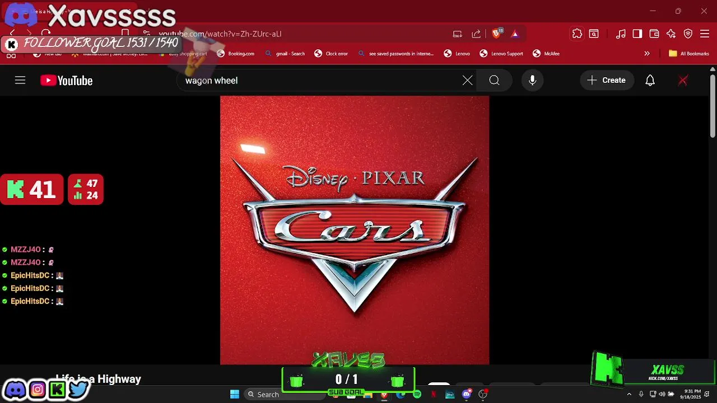
Task: Open the gmail - Search bookmark
Action: tap(285, 54)
